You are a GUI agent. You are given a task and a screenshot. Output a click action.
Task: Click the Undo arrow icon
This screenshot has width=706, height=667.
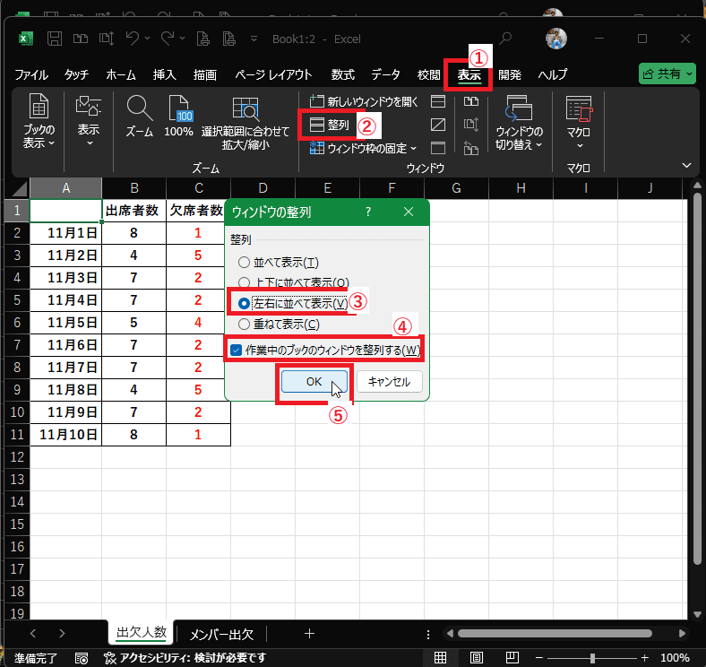coord(133,39)
